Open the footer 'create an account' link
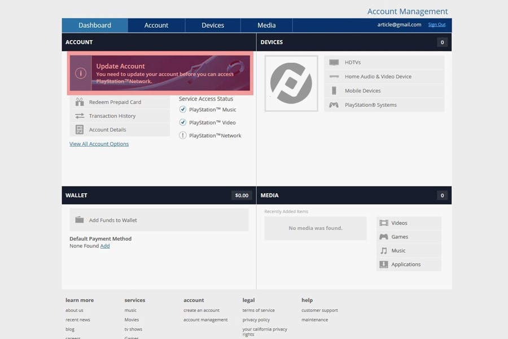Viewport: 508px width, 339px height. (202, 310)
